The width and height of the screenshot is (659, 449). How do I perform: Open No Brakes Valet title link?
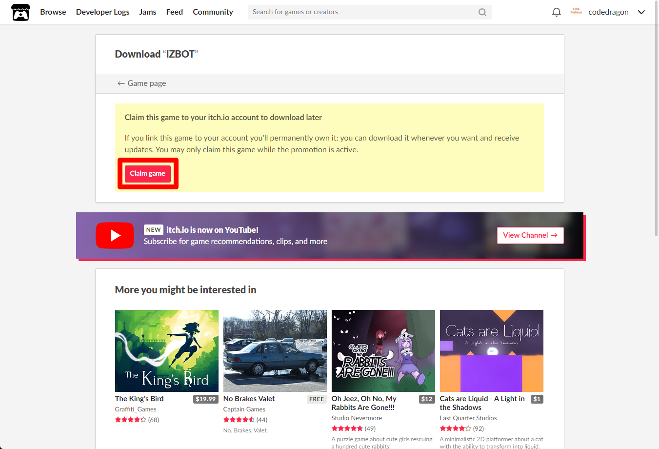[x=249, y=399]
